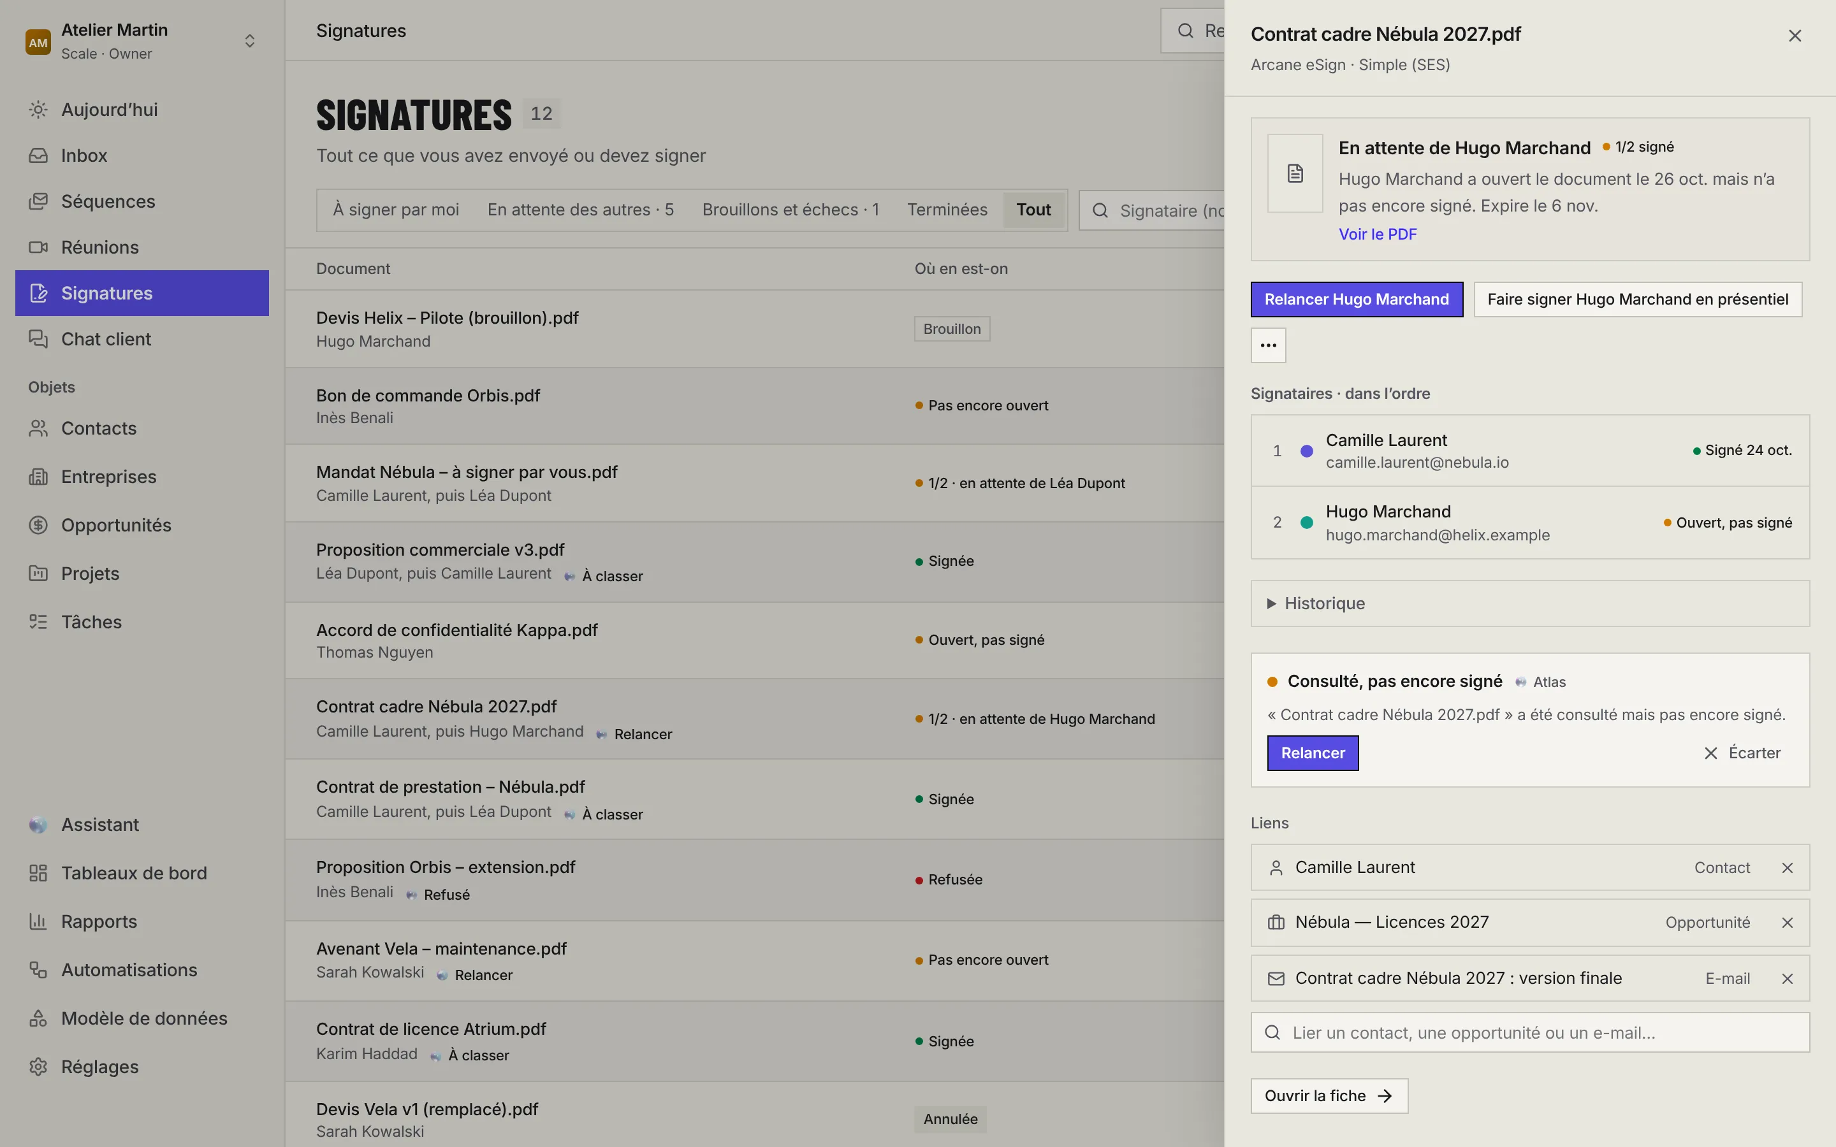Switch to the Terminées tab
1836x1147 pixels.
coord(947,210)
